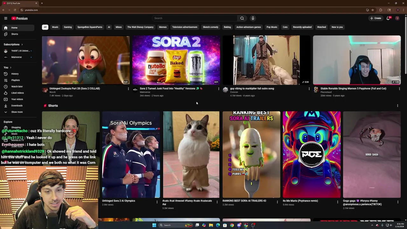Bookmark this page with the star icon
This screenshot has width=407, height=229.
[373, 10]
